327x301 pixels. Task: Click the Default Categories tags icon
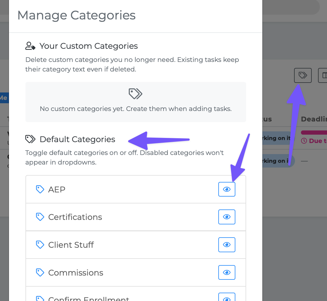[x=30, y=139]
